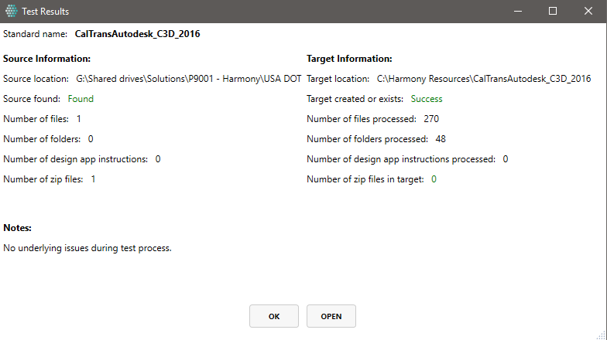Click the No underlying issues note
The image size is (607, 340).
coord(87,248)
